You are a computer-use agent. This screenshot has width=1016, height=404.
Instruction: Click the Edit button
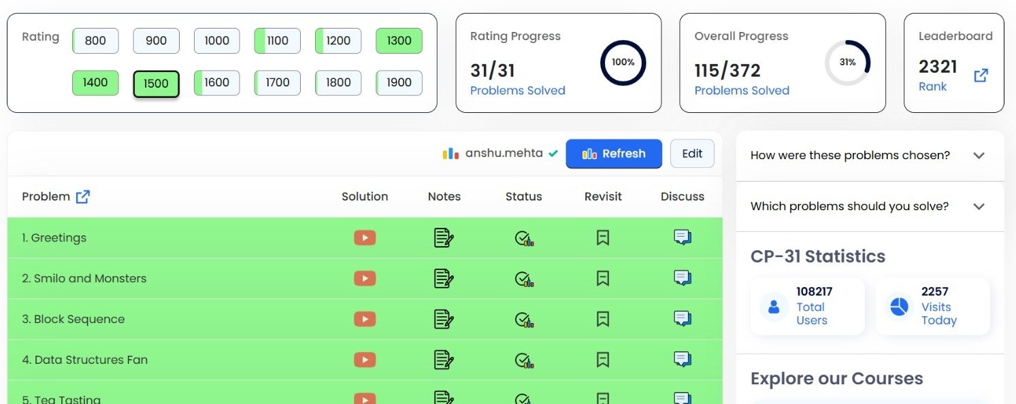[x=692, y=154]
